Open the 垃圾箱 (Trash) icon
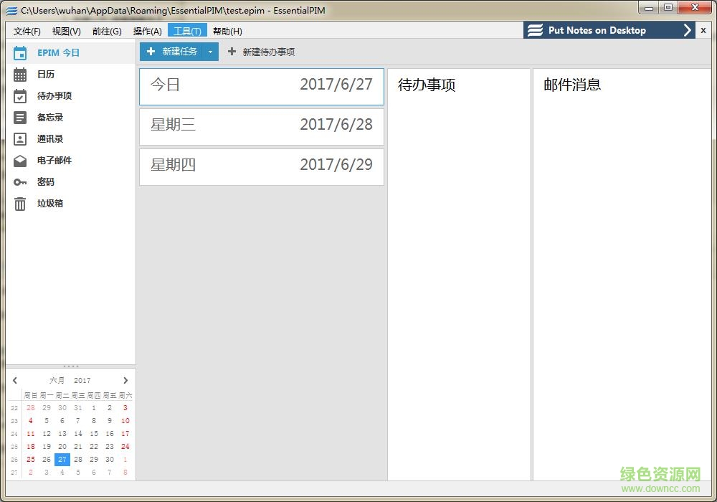 coord(19,204)
